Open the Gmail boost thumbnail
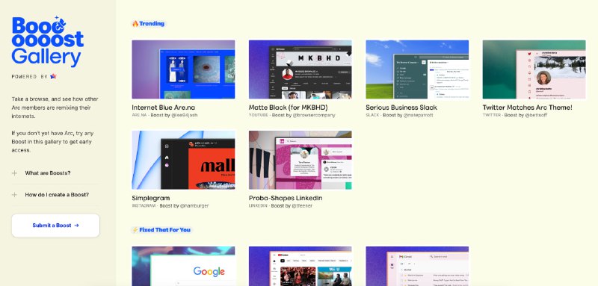This screenshot has height=286, width=598. tap(417, 266)
